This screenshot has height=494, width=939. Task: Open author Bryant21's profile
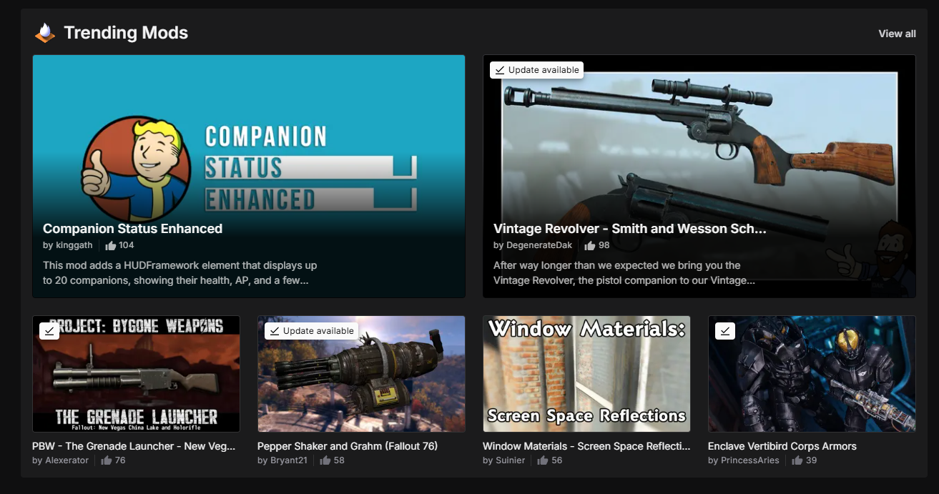click(289, 460)
